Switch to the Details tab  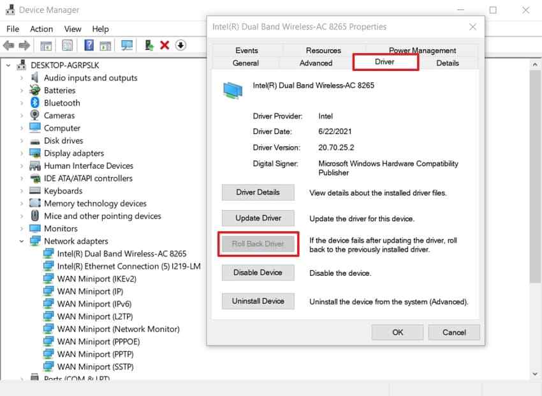tap(447, 63)
